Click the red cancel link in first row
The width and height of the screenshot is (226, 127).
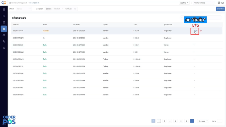click(201, 31)
